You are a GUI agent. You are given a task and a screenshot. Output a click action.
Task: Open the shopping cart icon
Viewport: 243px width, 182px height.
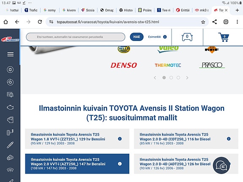point(224,37)
